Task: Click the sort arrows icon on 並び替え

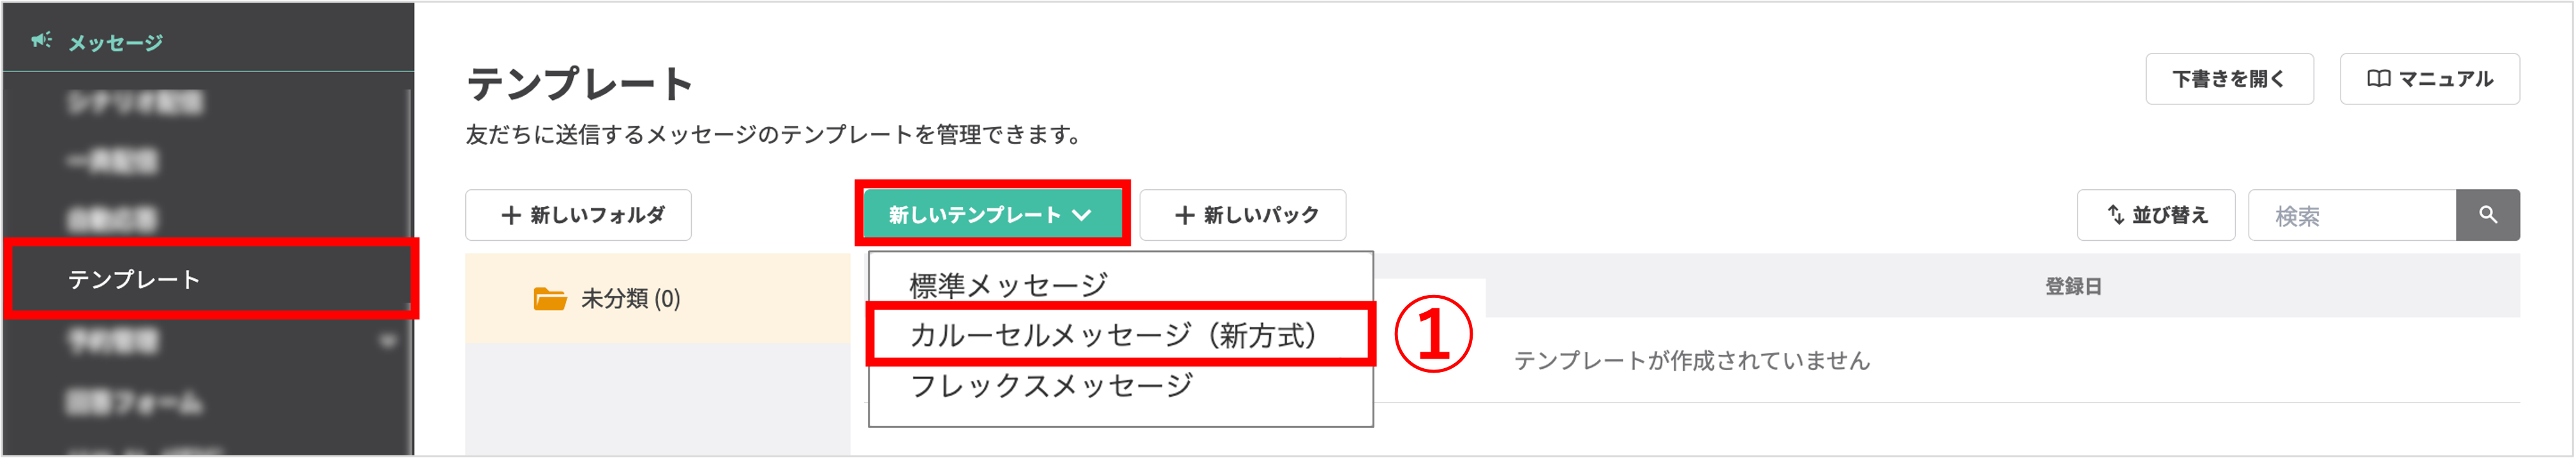Action: click(2115, 215)
